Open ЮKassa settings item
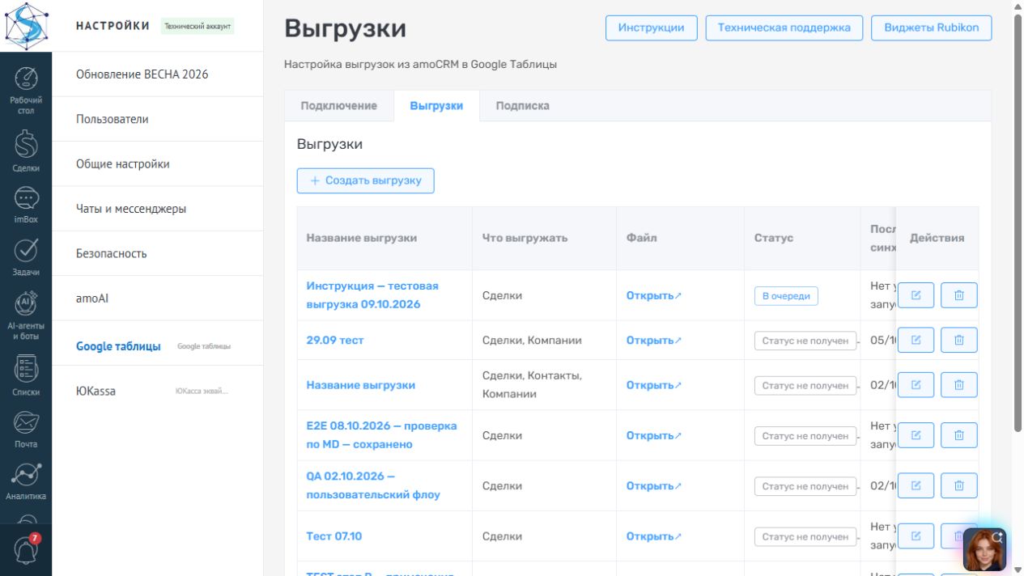The image size is (1024, 576). pyautogui.click(x=158, y=391)
